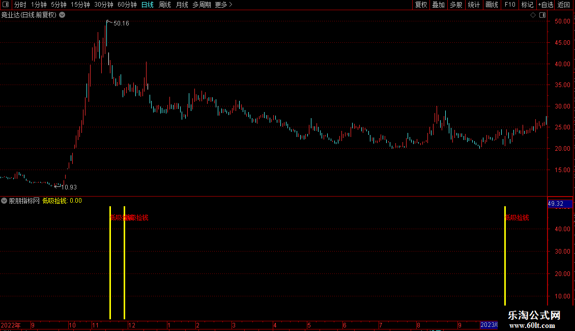
Task: Switch to 月线 monthly chart
Action: 182,5
